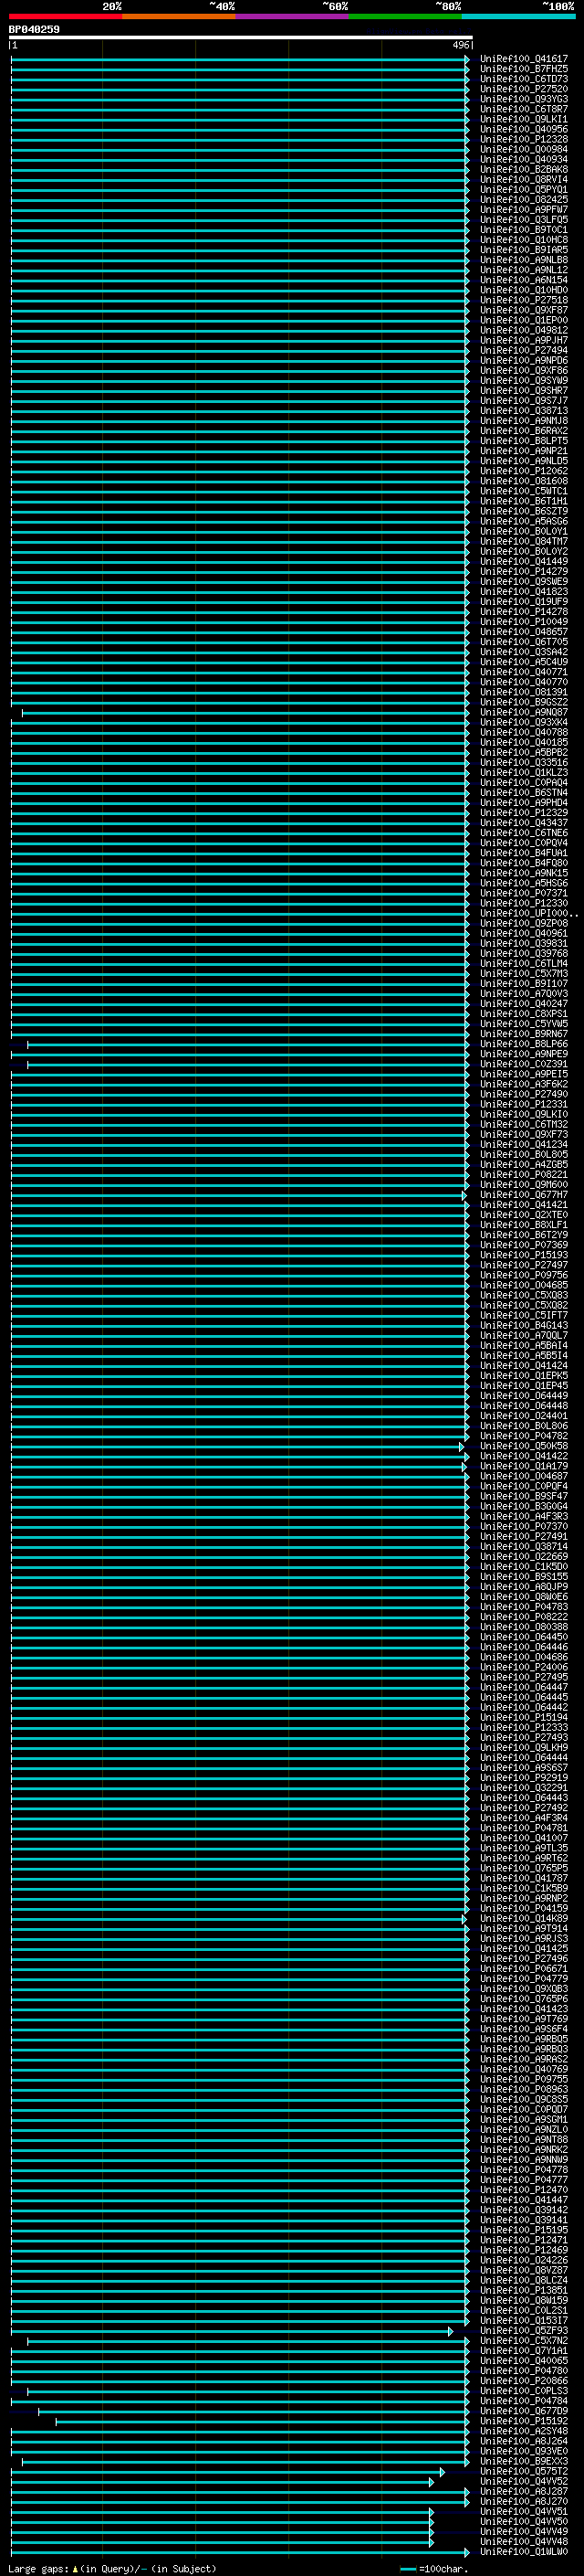Choose hit UniRef100_A2SY48

pyautogui.click(x=524, y=2431)
